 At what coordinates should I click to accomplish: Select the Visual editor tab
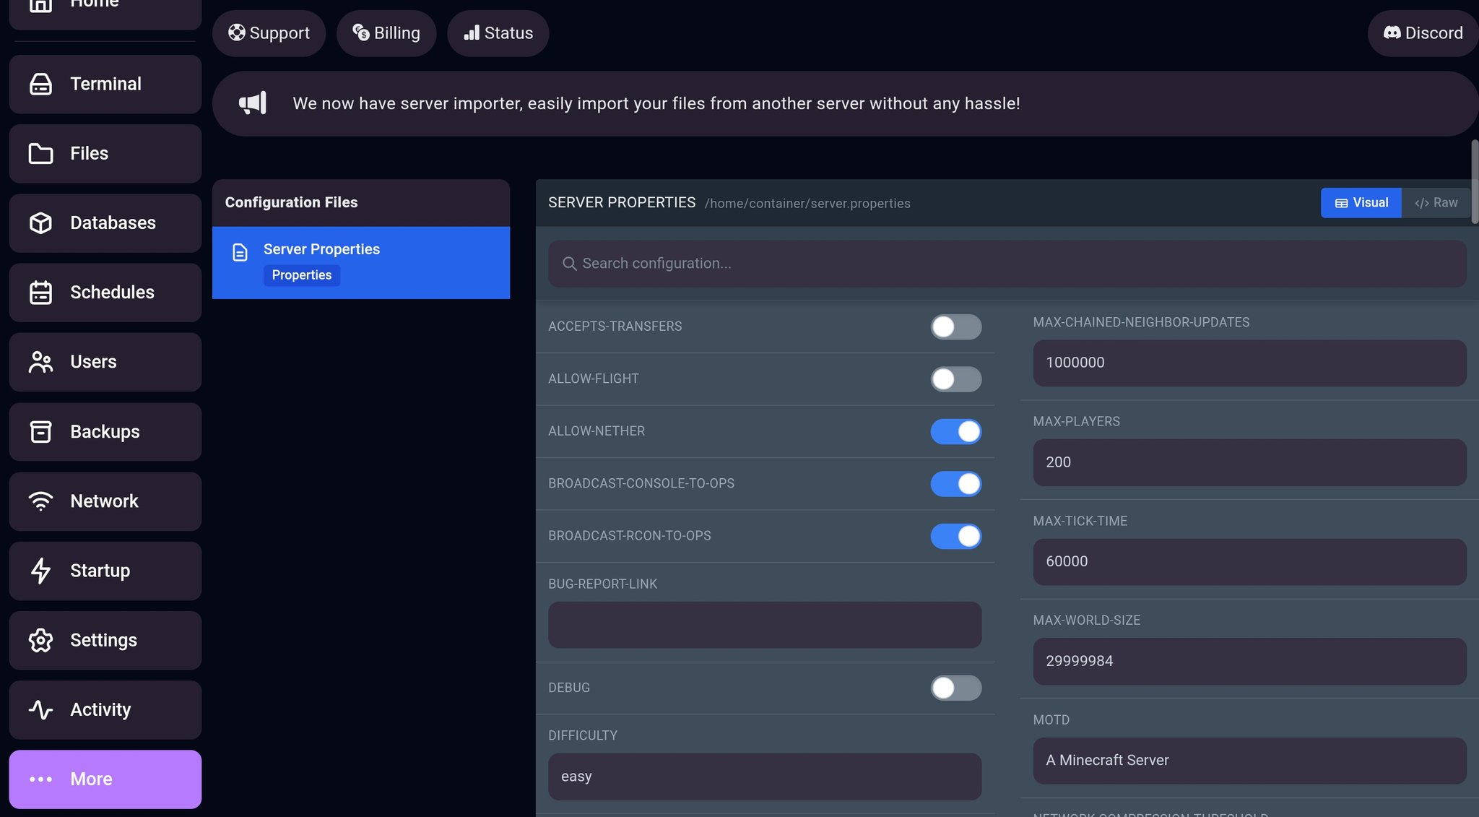(x=1361, y=203)
